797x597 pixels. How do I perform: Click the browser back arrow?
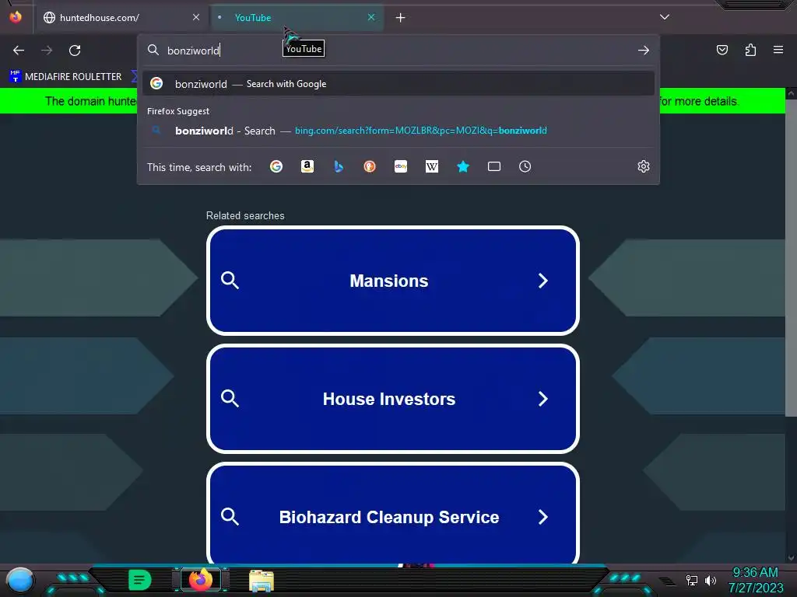pyautogui.click(x=19, y=51)
